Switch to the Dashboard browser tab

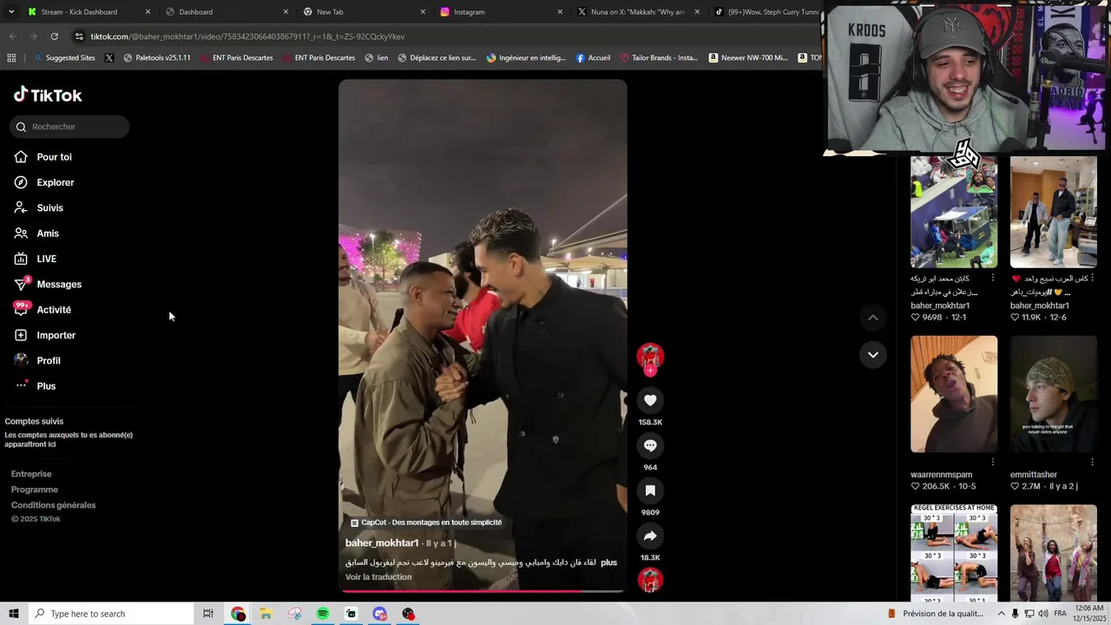pyautogui.click(x=195, y=12)
